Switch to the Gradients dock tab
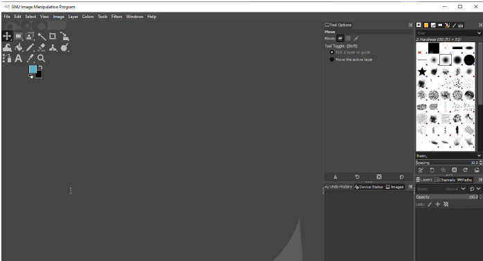 [440, 25]
